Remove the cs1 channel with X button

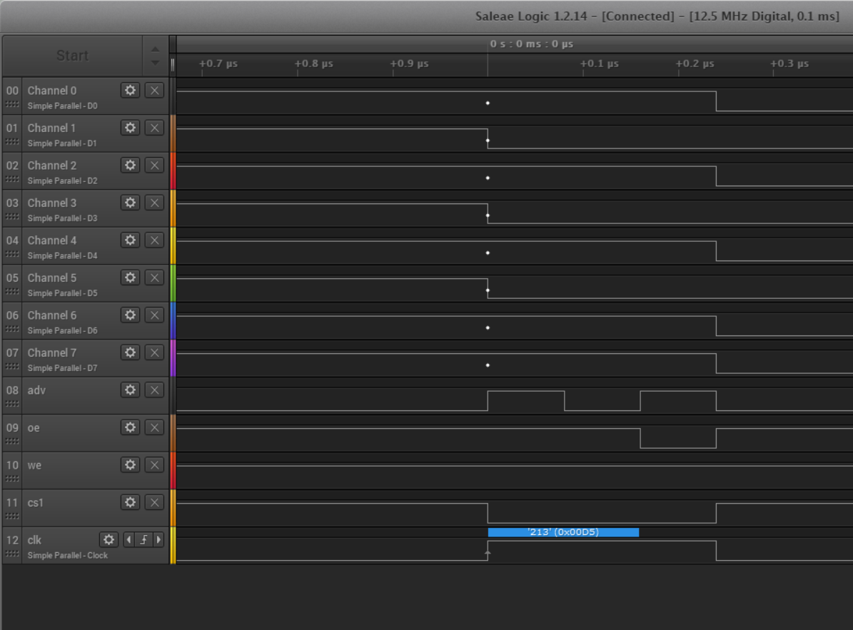[x=154, y=503]
